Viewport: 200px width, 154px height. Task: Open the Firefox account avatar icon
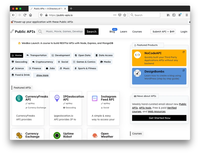[179, 15]
